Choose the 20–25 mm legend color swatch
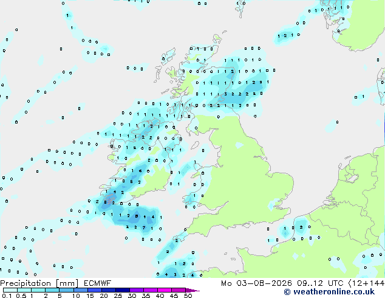This screenshot has height=298, width=385. [x=109, y=290]
